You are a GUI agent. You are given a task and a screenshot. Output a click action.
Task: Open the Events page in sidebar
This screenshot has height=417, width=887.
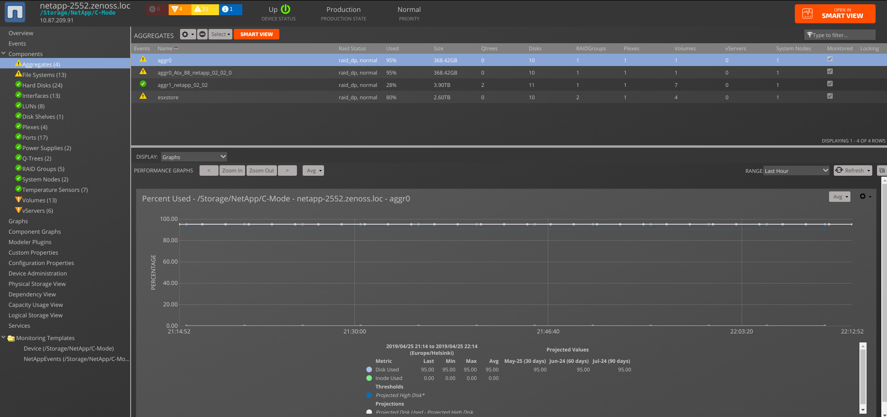point(17,44)
